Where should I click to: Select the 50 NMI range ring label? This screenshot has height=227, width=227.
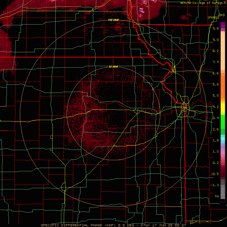pyautogui.click(x=113, y=67)
